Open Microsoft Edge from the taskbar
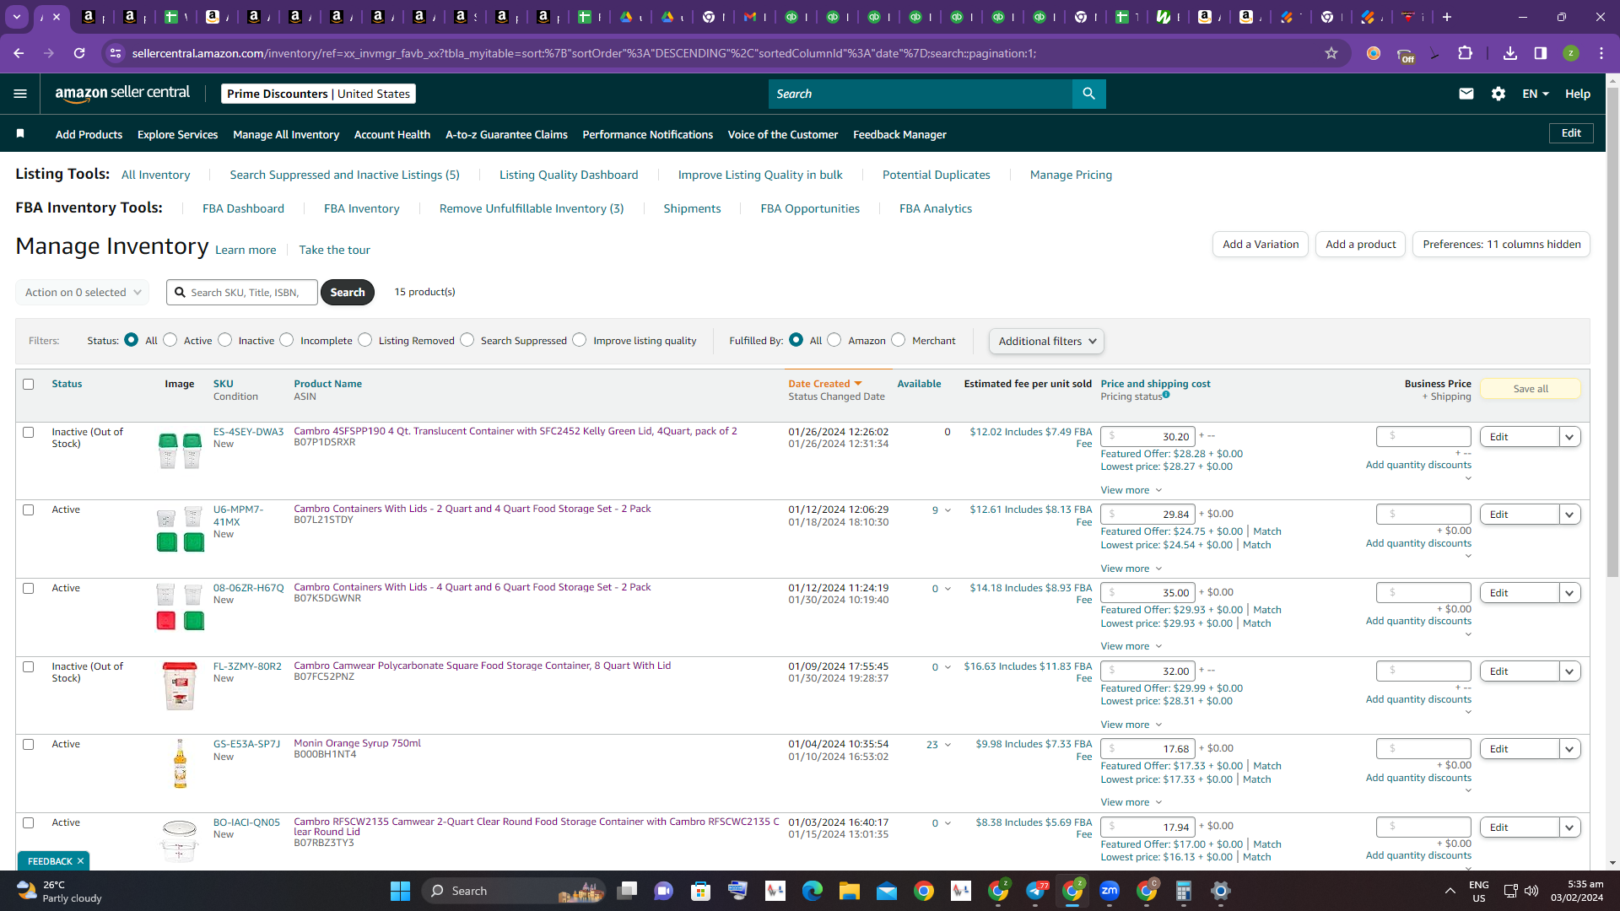 pyautogui.click(x=812, y=891)
